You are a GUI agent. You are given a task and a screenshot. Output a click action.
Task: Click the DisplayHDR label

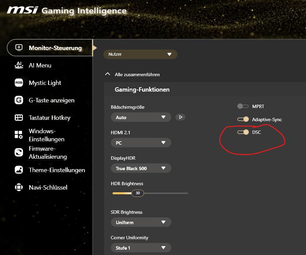123,158
